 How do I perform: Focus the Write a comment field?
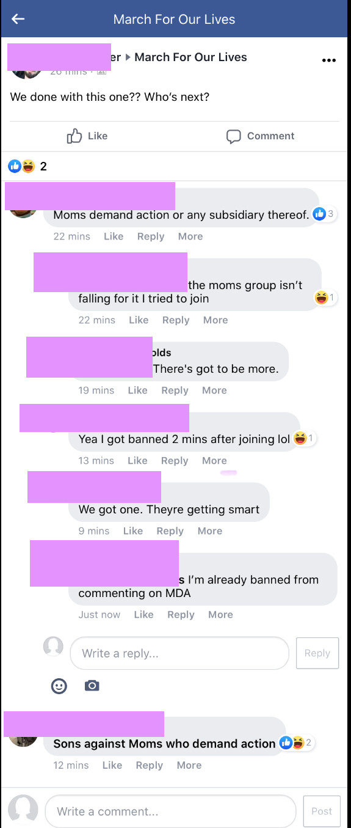coord(170,812)
